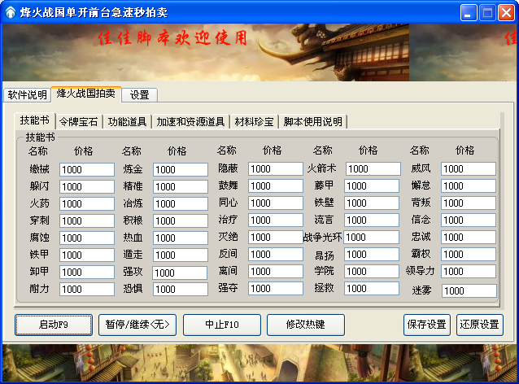Viewport: 519px width, 384px height.
Task: Select the 烽火战国拍卖 tab
Action: coord(86,94)
